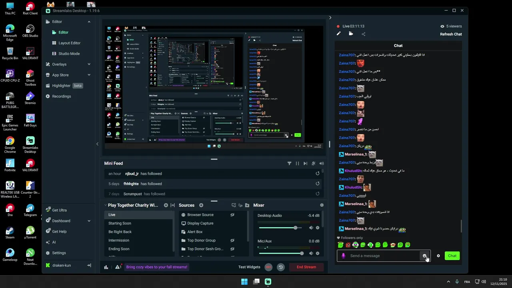Add a source folder in Sources header
512x288 pixels.
(247, 205)
